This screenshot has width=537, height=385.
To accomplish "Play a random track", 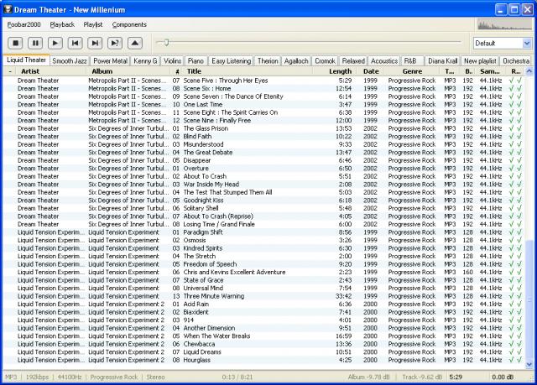I will (115, 42).
